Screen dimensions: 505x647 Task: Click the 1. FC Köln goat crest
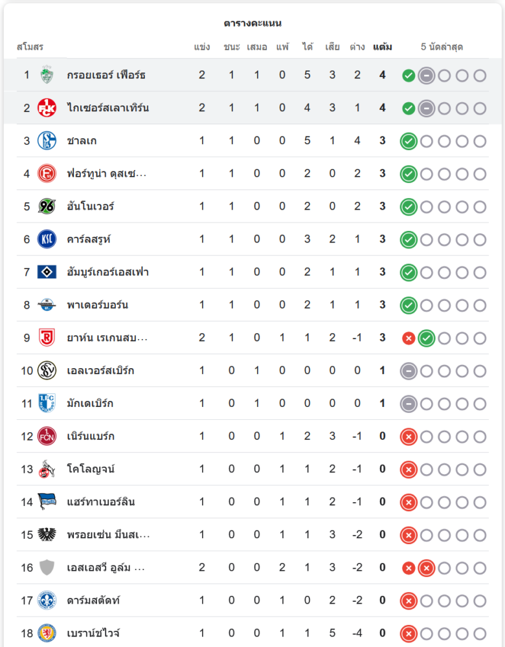tap(47, 469)
